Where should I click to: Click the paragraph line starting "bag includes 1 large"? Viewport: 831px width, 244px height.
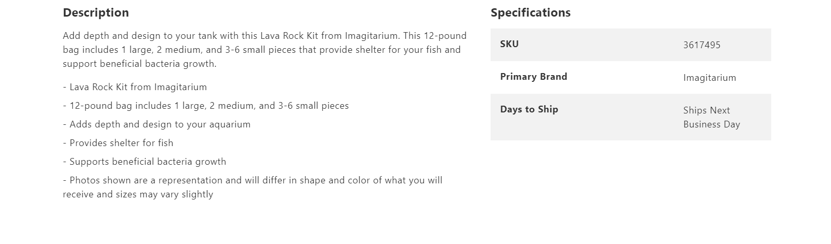point(261,50)
